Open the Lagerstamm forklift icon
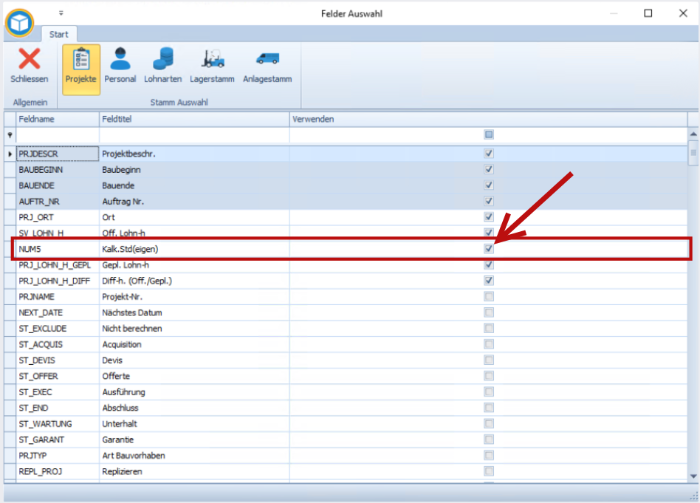This screenshot has width=700, height=503. tap(212, 59)
